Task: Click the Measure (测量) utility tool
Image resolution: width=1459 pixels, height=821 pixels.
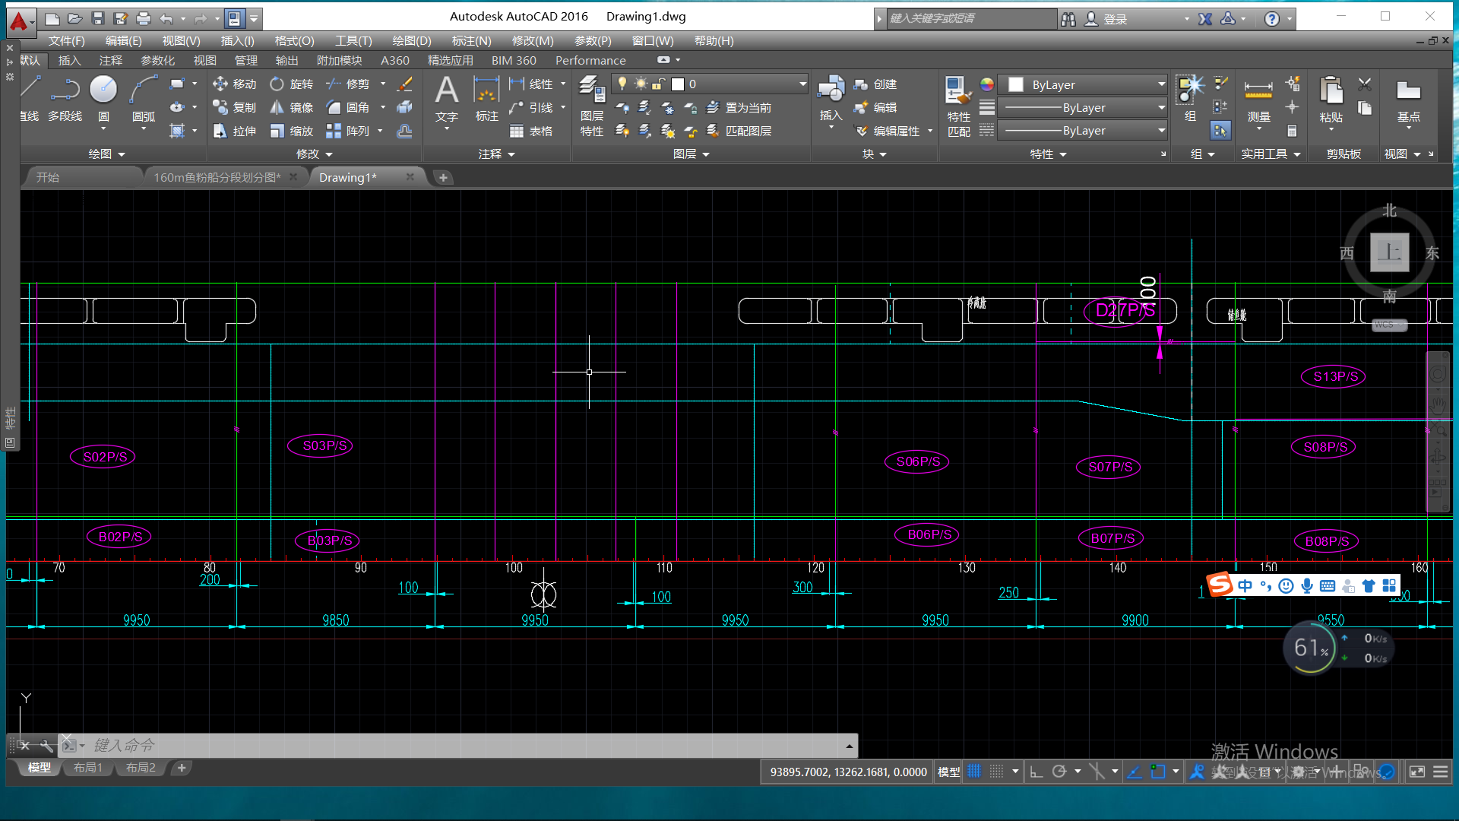Action: [1258, 93]
